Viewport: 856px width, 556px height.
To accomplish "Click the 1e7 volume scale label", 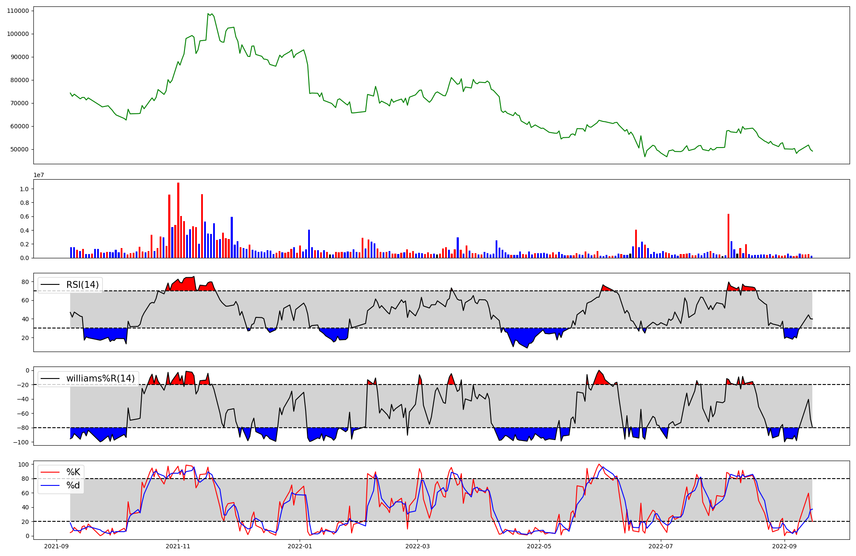I will coord(39,175).
